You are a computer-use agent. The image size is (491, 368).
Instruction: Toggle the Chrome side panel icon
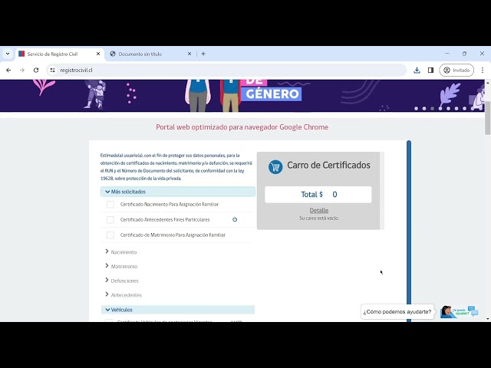[430, 70]
